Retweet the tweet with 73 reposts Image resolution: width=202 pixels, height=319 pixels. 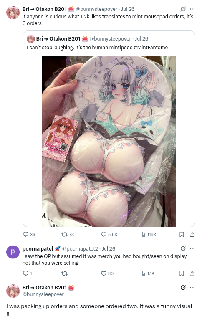point(68,235)
